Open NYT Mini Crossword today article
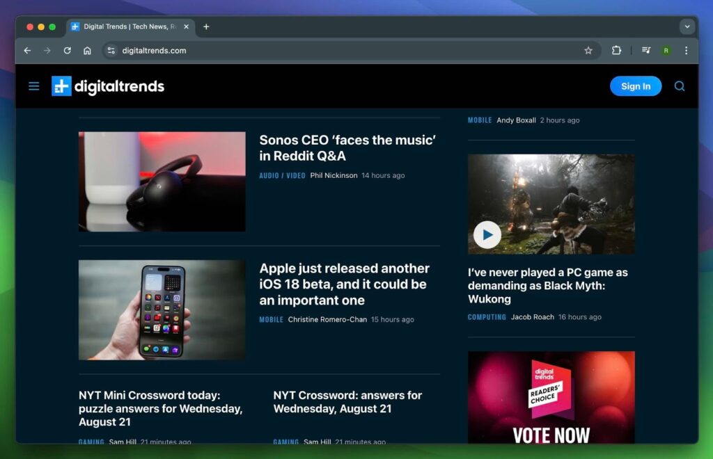Image resolution: width=713 pixels, height=459 pixels. point(161,409)
